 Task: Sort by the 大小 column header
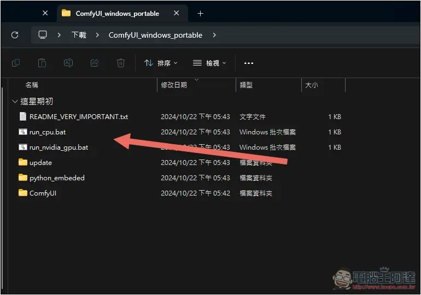pos(312,85)
